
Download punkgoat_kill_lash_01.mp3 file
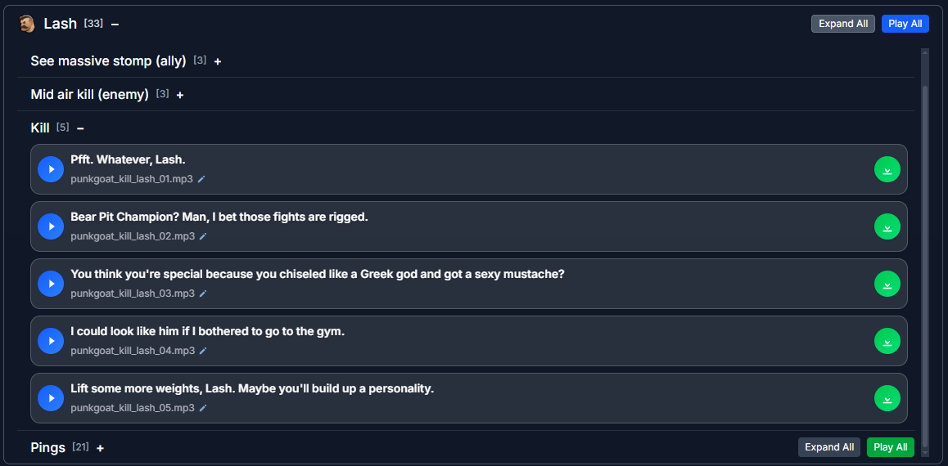(x=887, y=169)
